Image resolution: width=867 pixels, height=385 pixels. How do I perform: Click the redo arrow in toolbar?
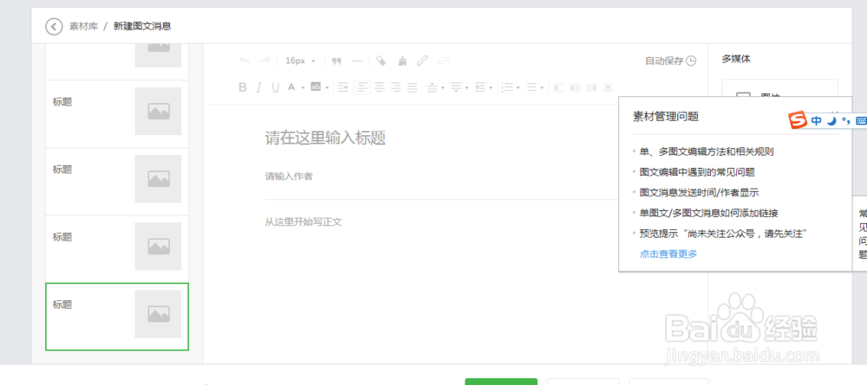264,61
